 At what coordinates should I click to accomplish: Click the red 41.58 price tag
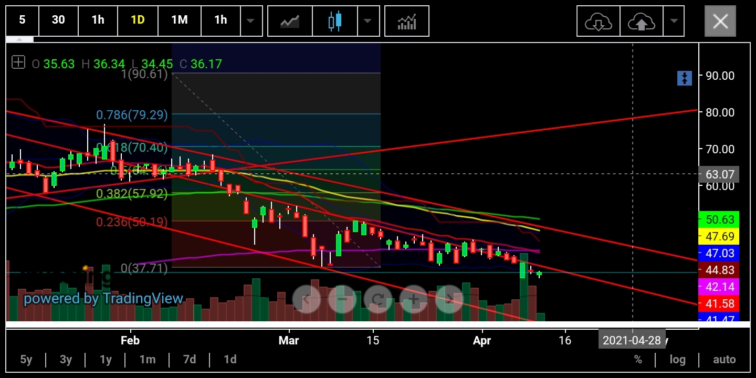tap(719, 303)
